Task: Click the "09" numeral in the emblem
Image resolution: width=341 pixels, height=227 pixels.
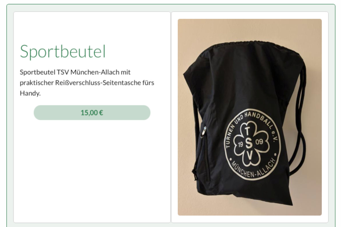Action: tap(259, 142)
